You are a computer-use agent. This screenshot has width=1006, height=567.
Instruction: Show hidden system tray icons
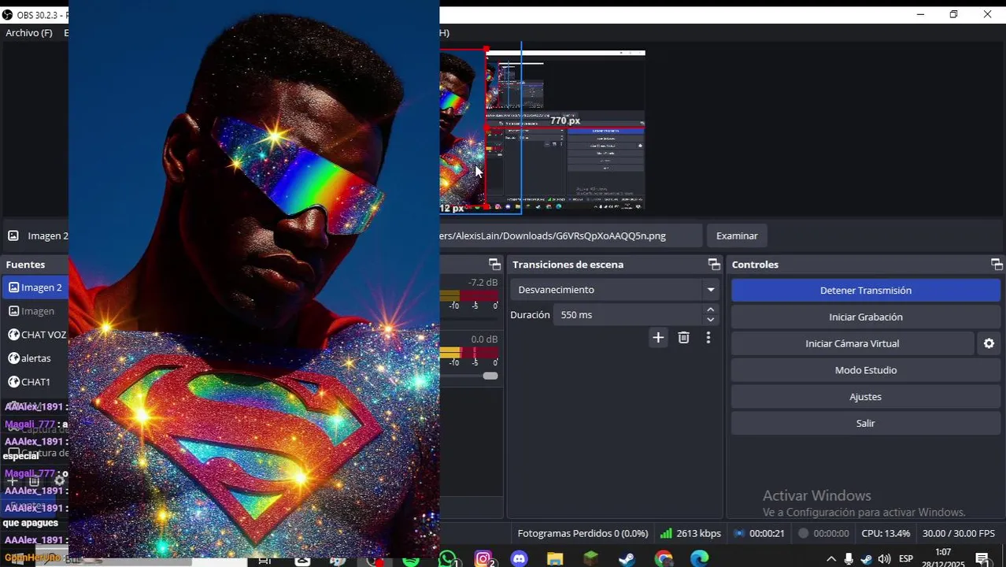pyautogui.click(x=831, y=559)
